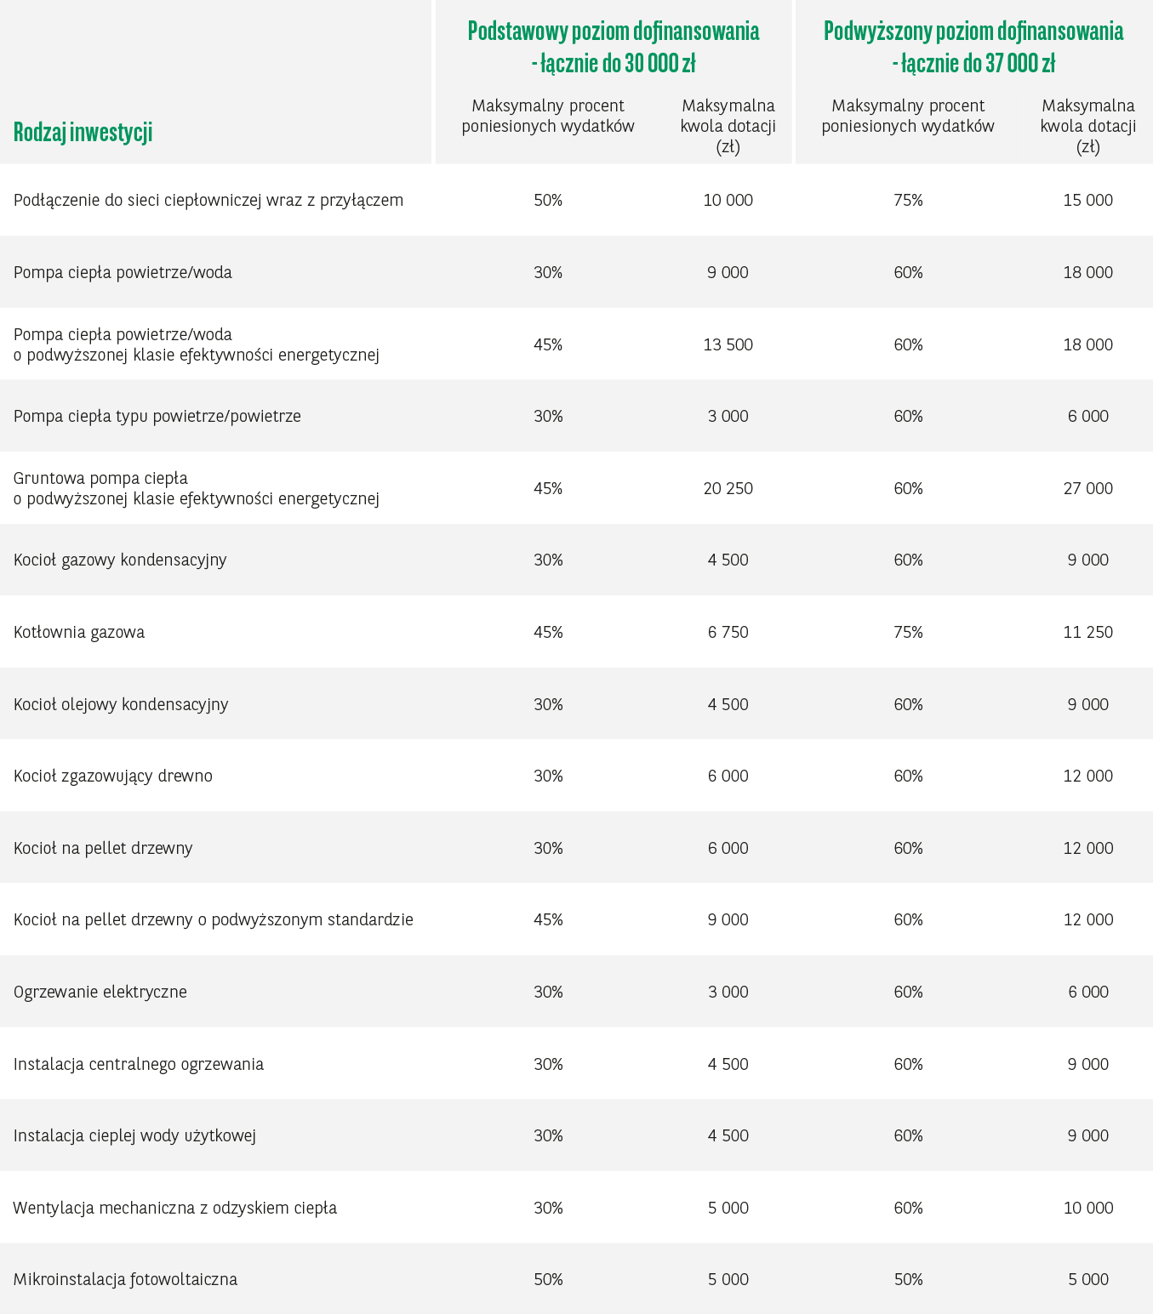Image resolution: width=1153 pixels, height=1314 pixels.
Task: Click the 'Kocioł zgazowujący drewno' row label
Action: coord(113,776)
